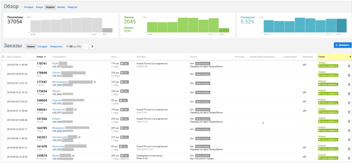
Task: Sort orders by Номер column
Action: pyautogui.click(x=40, y=57)
